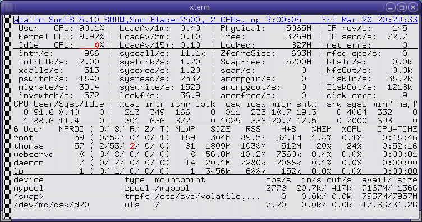
Task: Minimize the xterm window
Action: [x=390, y=7]
